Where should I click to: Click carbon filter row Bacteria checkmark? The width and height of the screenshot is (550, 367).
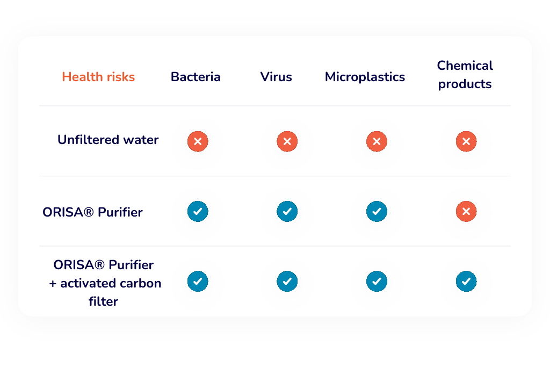coord(198,281)
